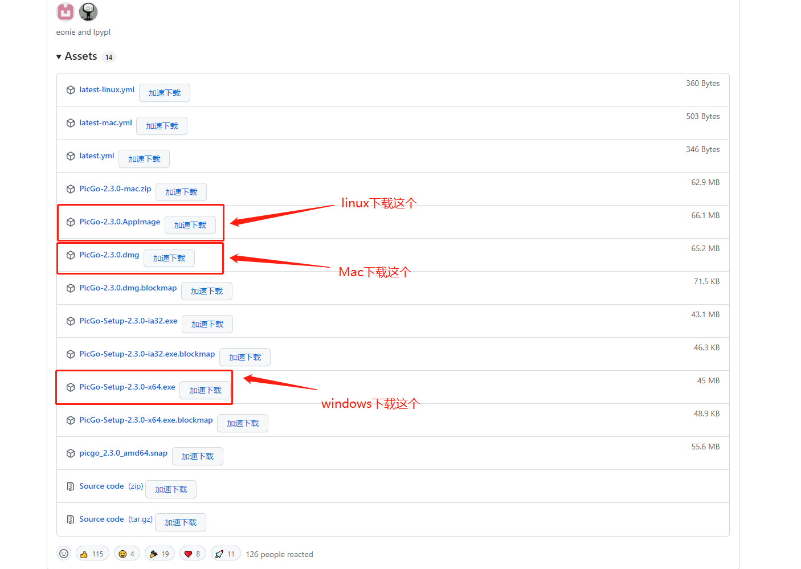Click the package icon beside PicGo-Setup-2.3.0-x64.exe.blockmap
Screen dimensions: 801x569
(71, 420)
